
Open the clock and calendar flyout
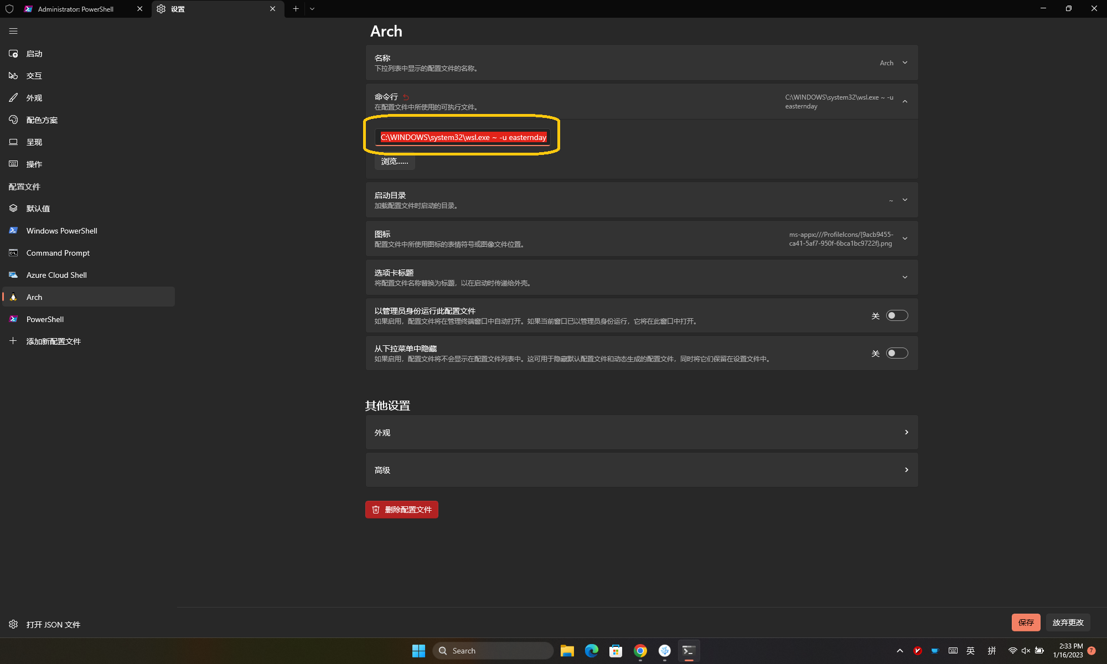(1068, 651)
